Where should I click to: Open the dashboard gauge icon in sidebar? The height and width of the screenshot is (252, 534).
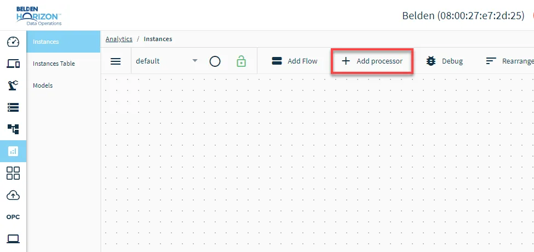[13, 42]
